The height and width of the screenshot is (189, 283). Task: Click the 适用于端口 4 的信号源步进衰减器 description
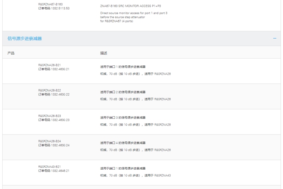(x=123, y=143)
